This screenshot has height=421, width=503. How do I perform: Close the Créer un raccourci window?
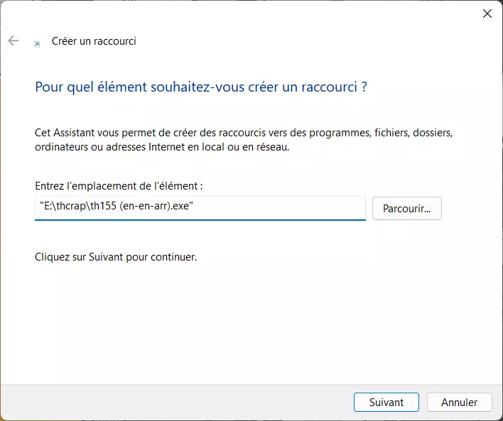pyautogui.click(x=487, y=13)
